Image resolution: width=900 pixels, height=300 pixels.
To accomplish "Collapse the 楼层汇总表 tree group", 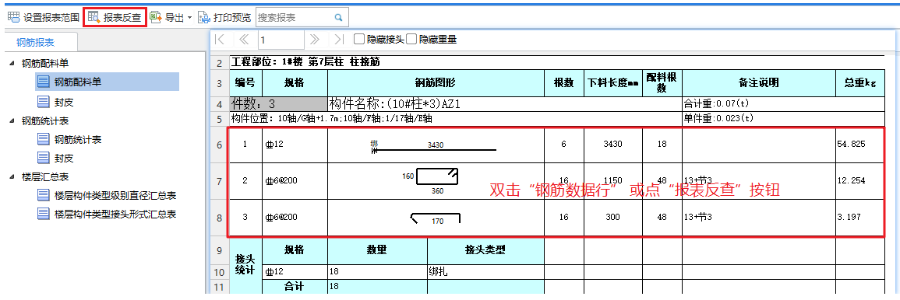I will [12, 177].
